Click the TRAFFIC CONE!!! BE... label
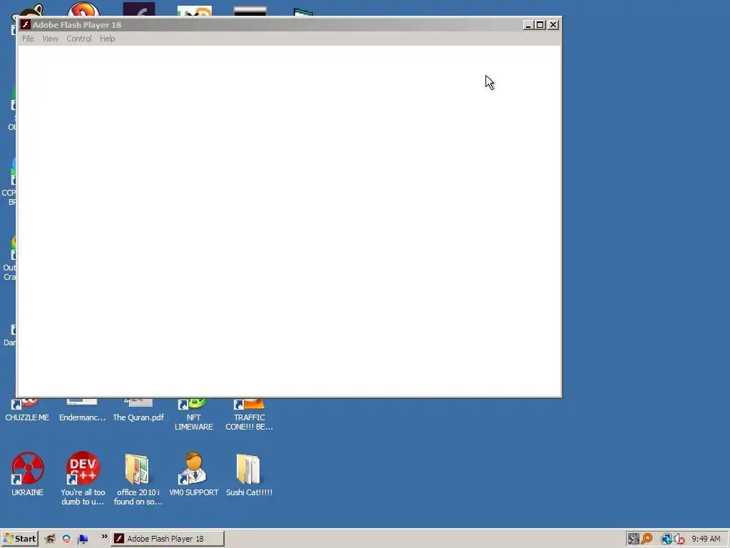Screen dimensions: 730x548 coord(249,422)
